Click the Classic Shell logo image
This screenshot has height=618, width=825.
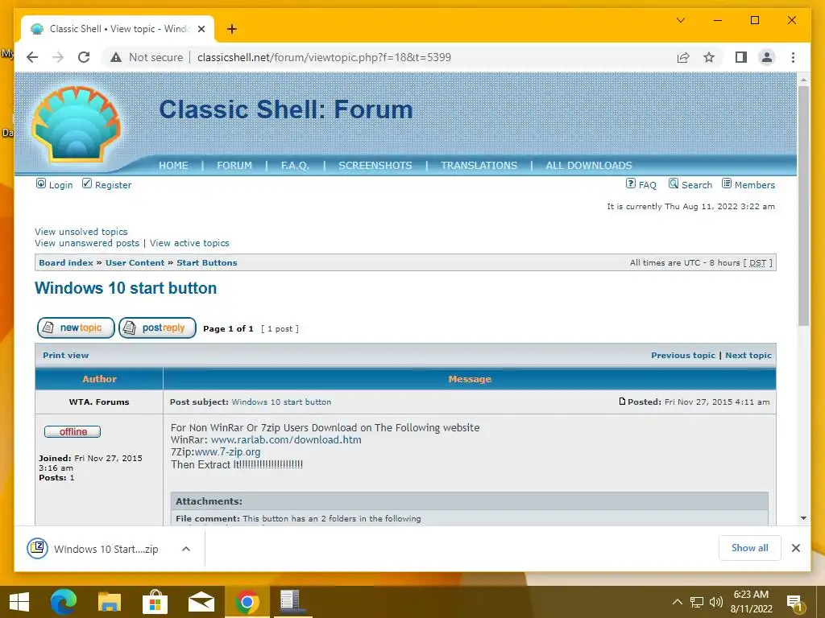click(77, 124)
